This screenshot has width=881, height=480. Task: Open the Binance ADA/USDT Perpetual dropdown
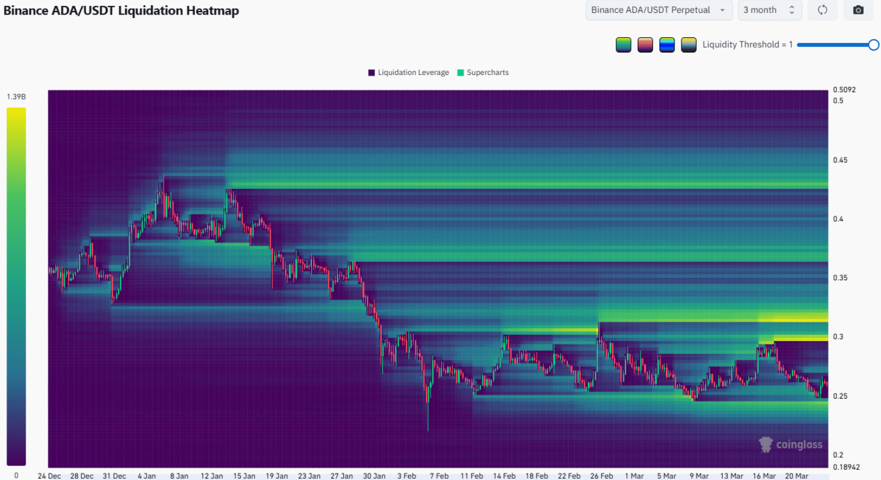pos(652,10)
